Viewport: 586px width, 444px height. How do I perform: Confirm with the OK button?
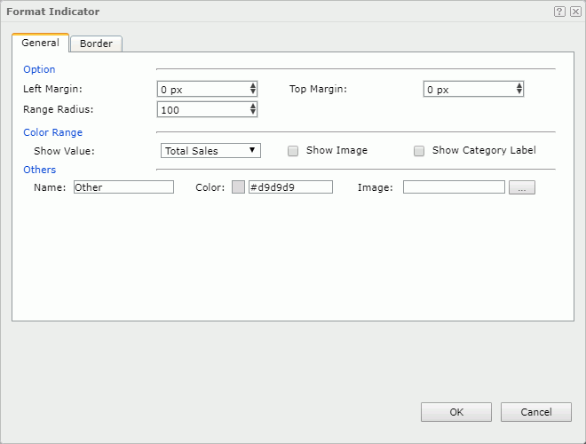456,412
